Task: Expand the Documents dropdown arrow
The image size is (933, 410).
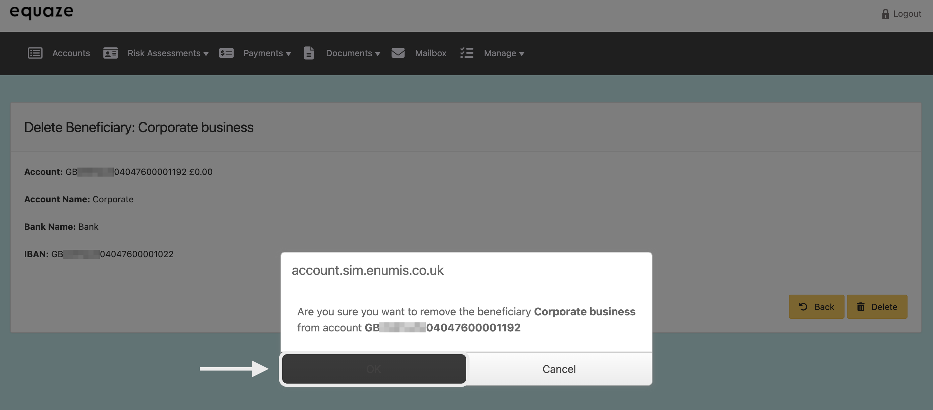Action: 378,54
